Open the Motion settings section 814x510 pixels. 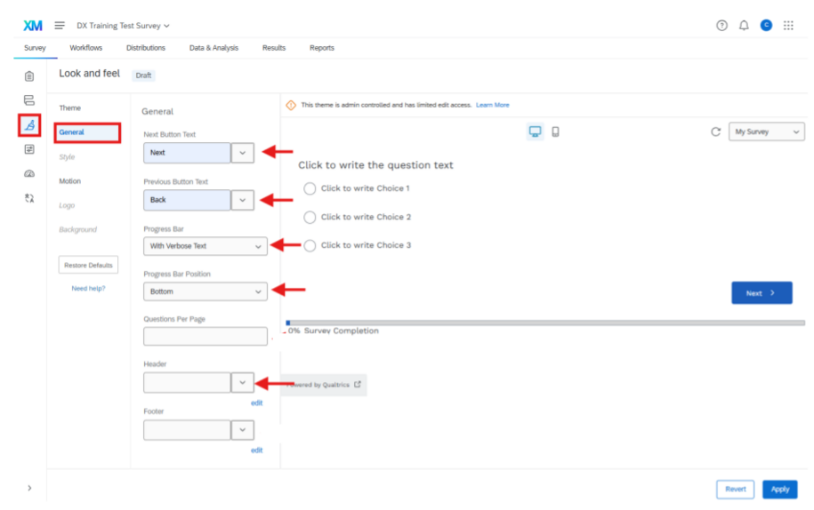[69, 181]
